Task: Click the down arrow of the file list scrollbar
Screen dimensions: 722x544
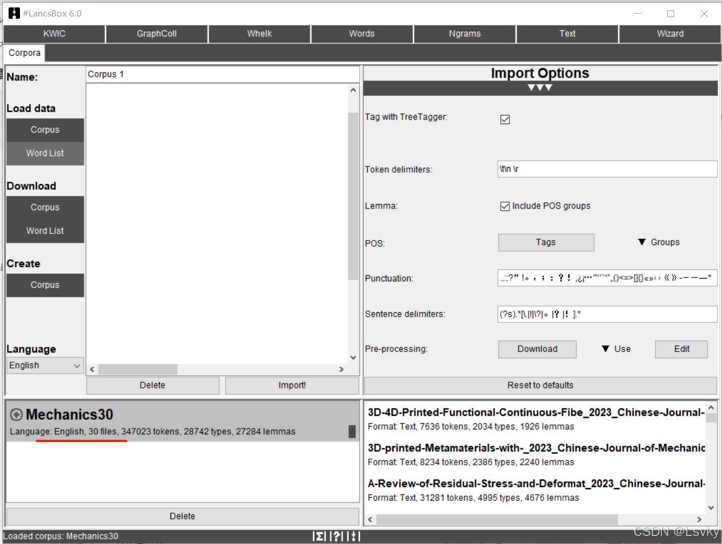Action: point(353,358)
